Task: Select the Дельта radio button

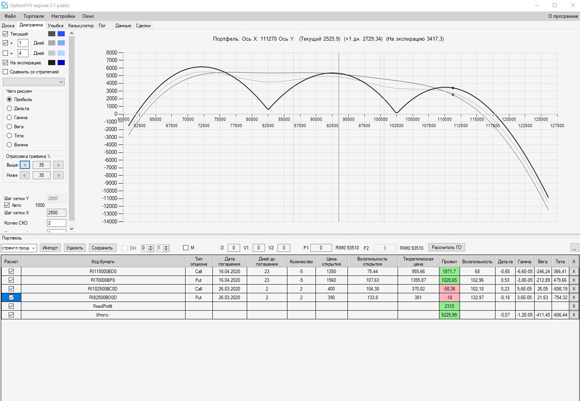Action: click(x=9, y=109)
